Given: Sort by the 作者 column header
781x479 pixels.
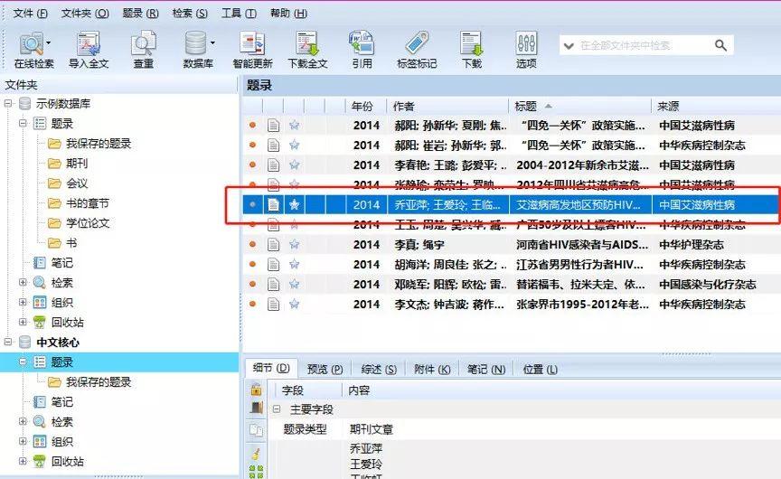Looking at the screenshot, I should tap(447, 106).
